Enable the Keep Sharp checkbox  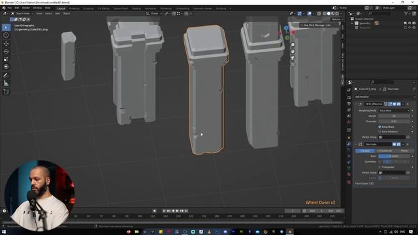(x=379, y=127)
